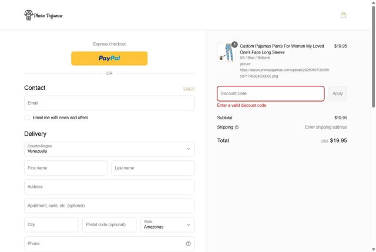
Task: Click the Log in link
Action: (189, 89)
